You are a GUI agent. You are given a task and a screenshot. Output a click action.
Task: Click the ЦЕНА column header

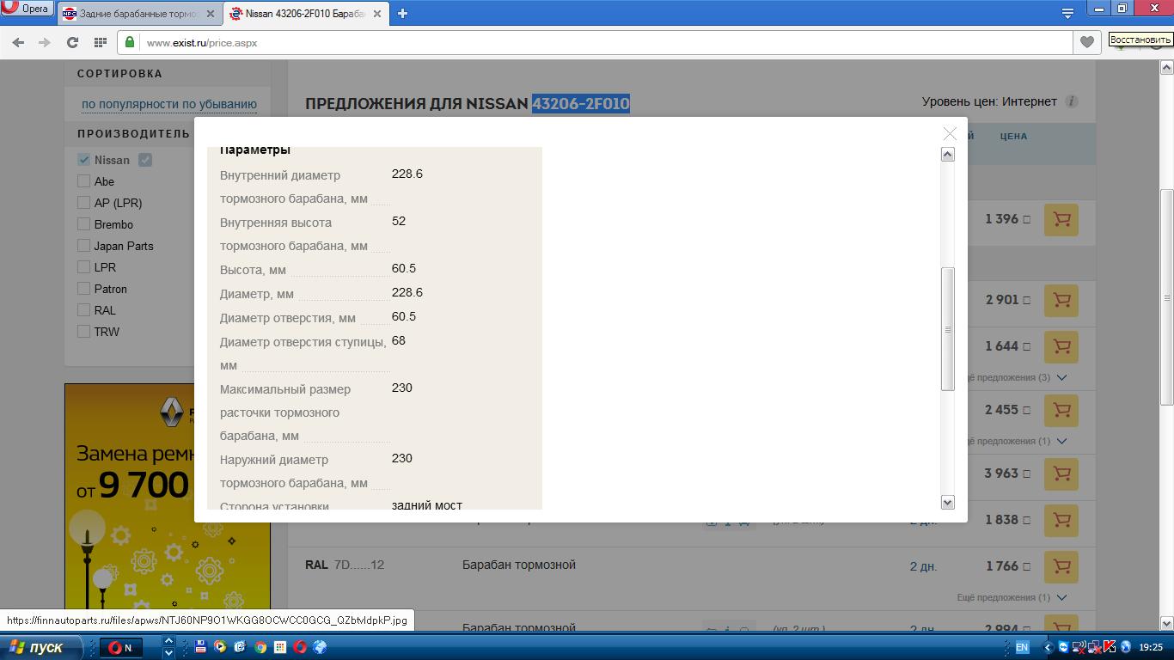(1013, 136)
